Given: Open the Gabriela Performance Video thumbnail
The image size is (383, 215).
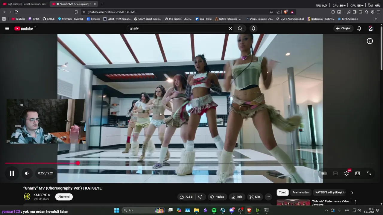Looking at the screenshot, I should coord(293,203).
